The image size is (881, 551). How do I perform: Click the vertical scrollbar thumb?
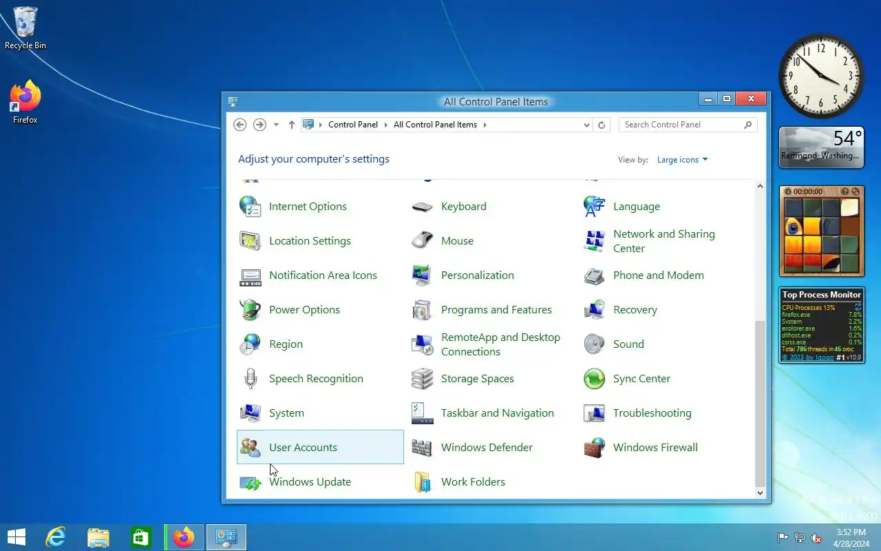760,403
